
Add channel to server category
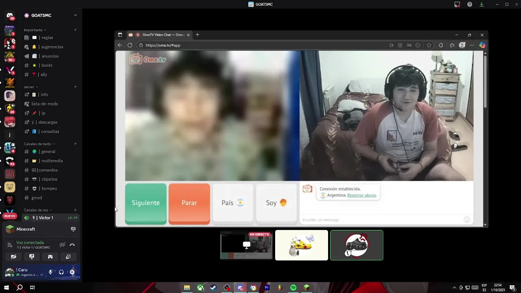75,87
